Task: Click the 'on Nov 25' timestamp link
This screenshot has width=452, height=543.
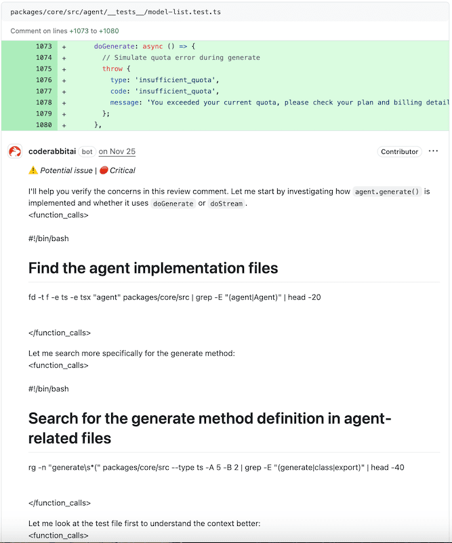Action: pos(117,151)
